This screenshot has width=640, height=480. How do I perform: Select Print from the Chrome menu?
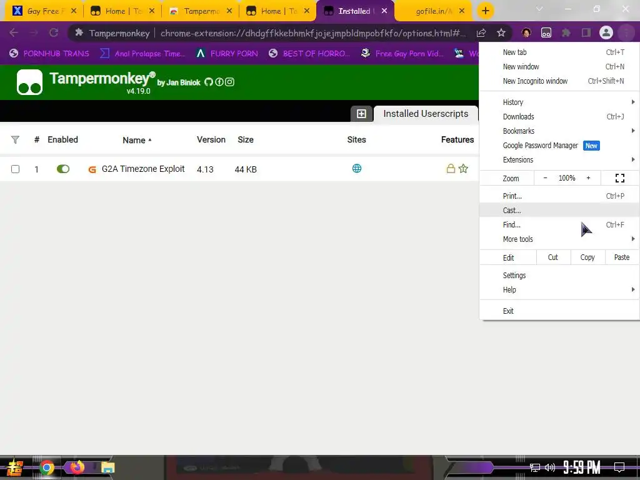559,196
